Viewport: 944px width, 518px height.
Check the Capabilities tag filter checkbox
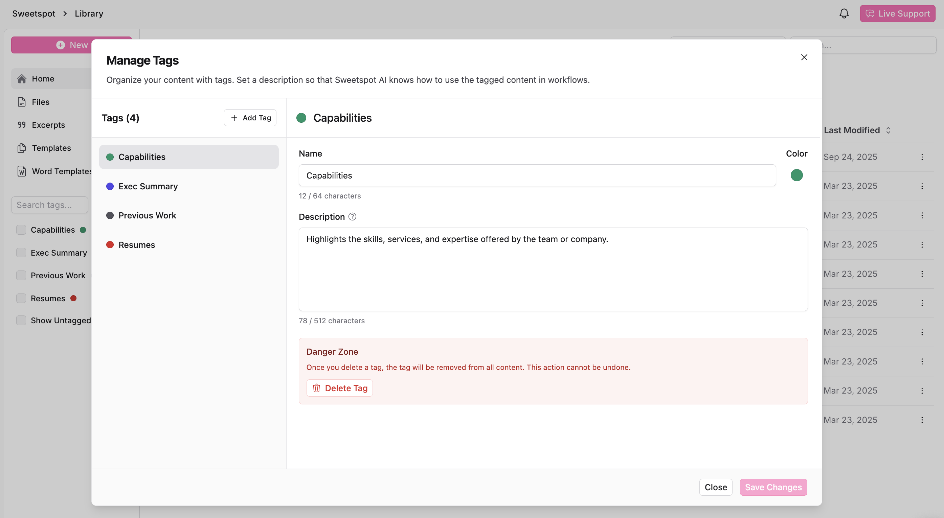coord(21,230)
